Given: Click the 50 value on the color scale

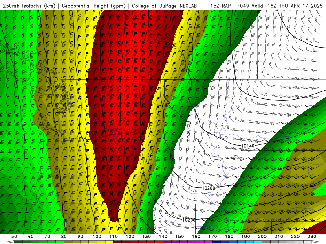Looking at the screenshot, I should click(14, 237).
